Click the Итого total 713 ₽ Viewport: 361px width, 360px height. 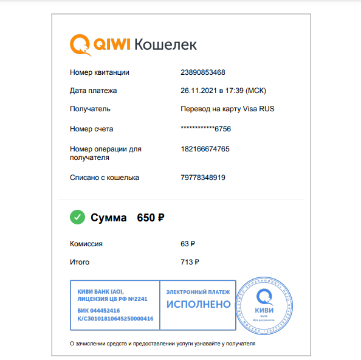(190, 262)
